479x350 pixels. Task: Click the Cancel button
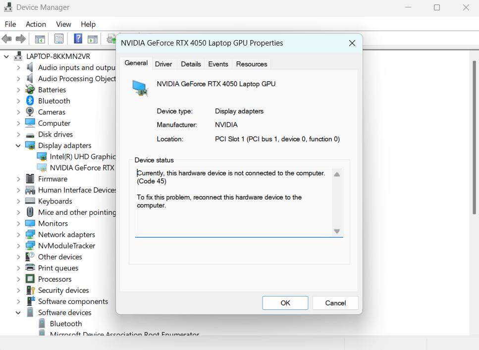[x=335, y=303]
